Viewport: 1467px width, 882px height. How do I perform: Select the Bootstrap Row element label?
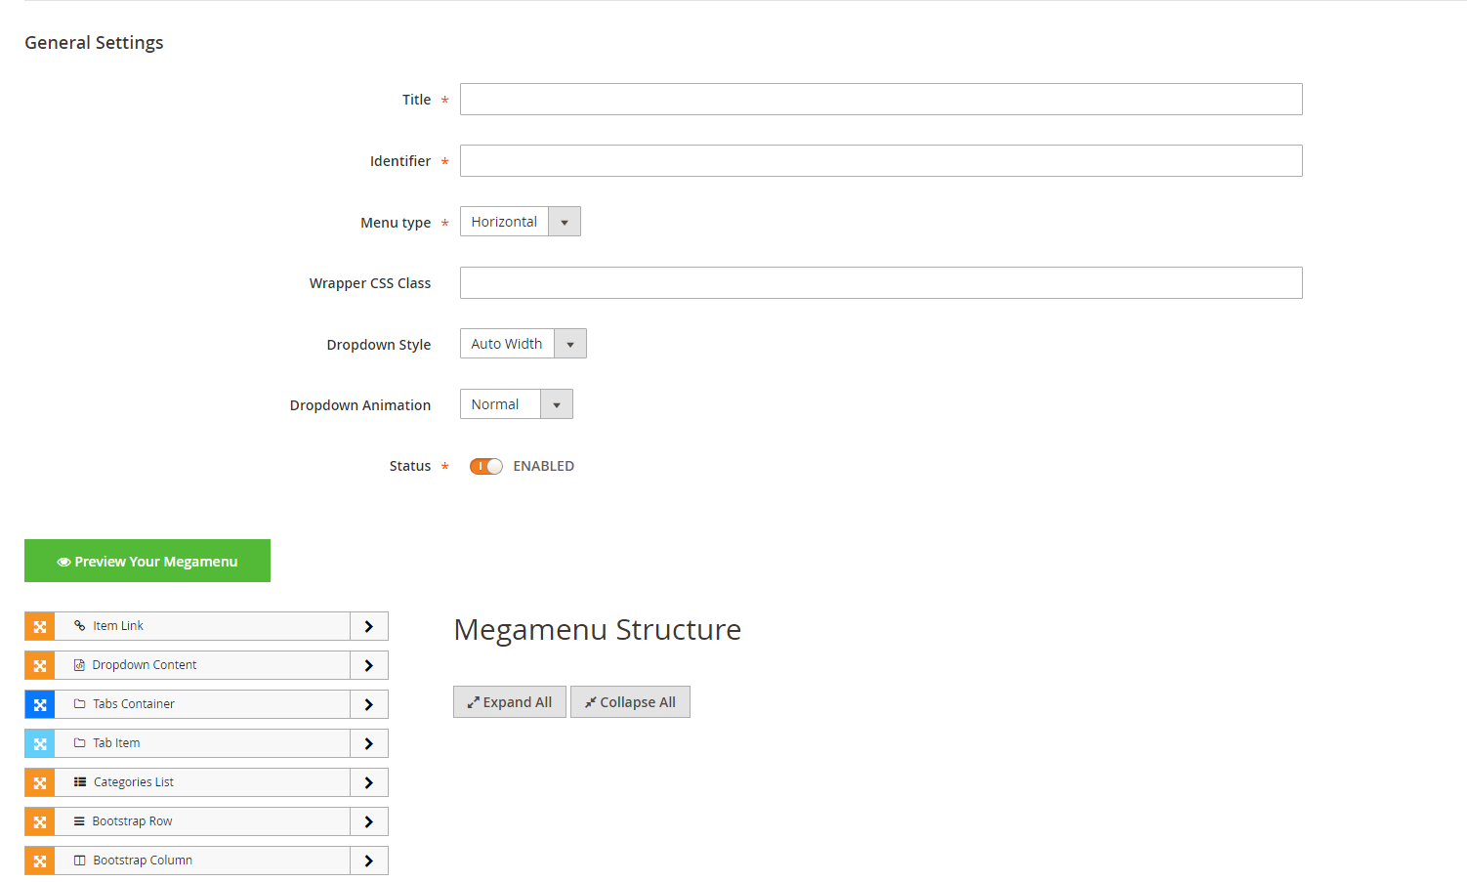click(x=132, y=821)
